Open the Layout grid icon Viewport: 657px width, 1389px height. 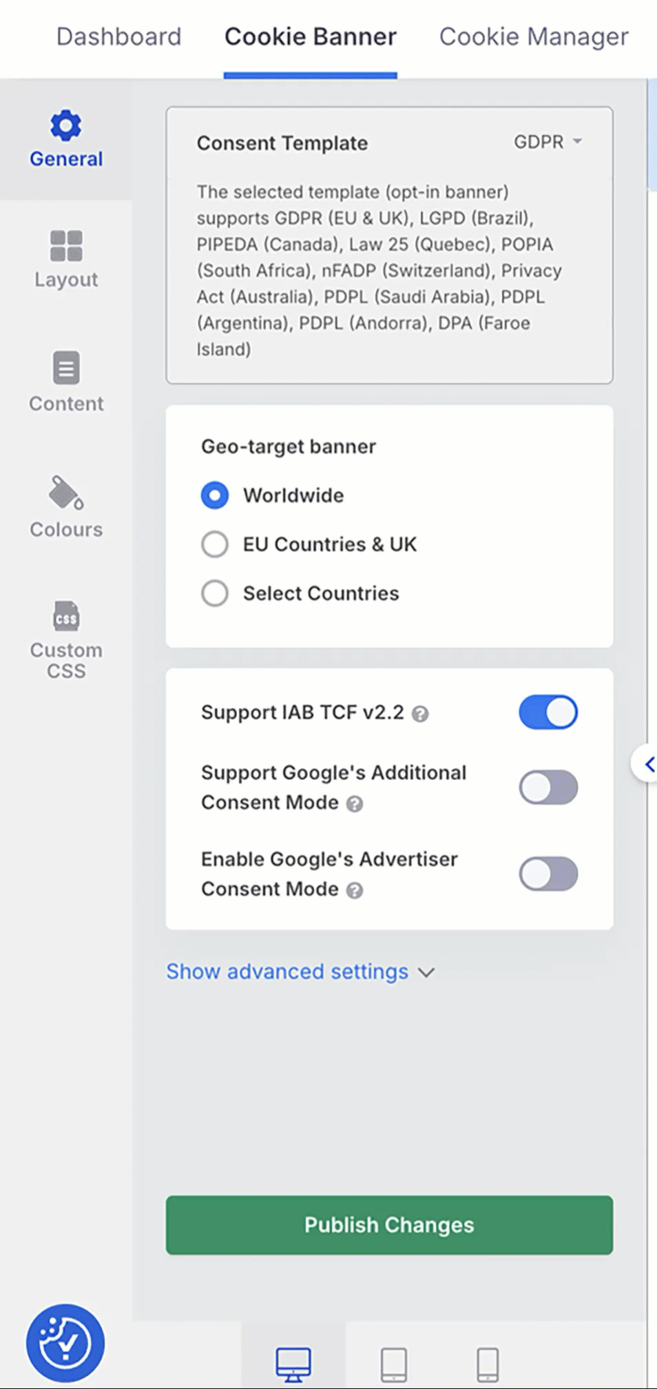pyautogui.click(x=66, y=246)
